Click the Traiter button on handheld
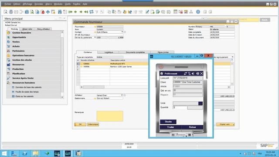The width and height of the screenshot is (279, 157). click(x=170, y=127)
